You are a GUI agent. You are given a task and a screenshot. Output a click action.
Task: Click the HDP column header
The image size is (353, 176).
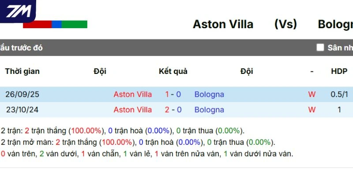pyautogui.click(x=339, y=71)
